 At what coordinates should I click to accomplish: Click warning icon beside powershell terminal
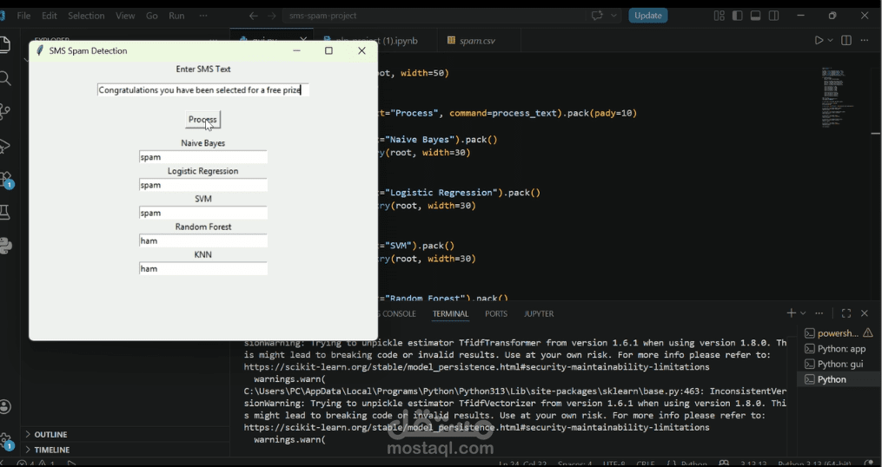(x=869, y=333)
